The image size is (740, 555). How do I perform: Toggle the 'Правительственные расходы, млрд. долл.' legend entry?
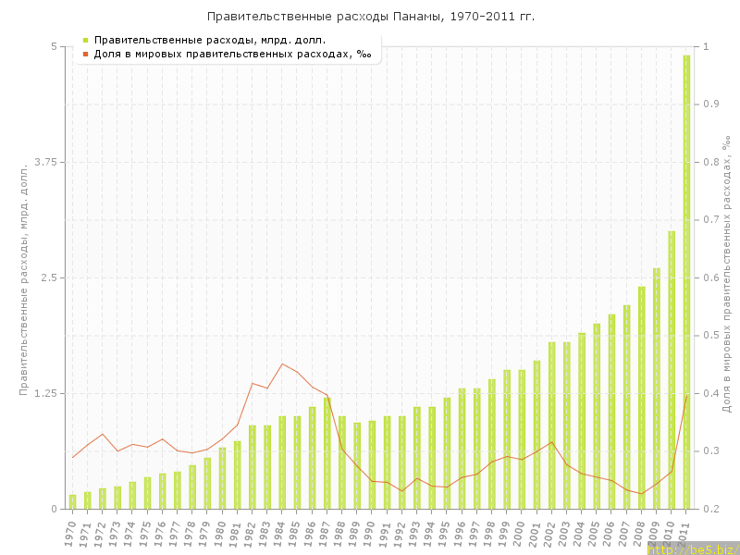pyautogui.click(x=209, y=40)
